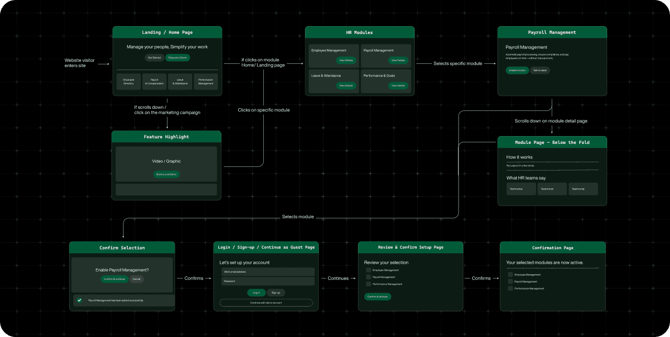Click the 'What HR teams say' heading
Viewport: 670px width, 337px height.
pyautogui.click(x=526, y=178)
